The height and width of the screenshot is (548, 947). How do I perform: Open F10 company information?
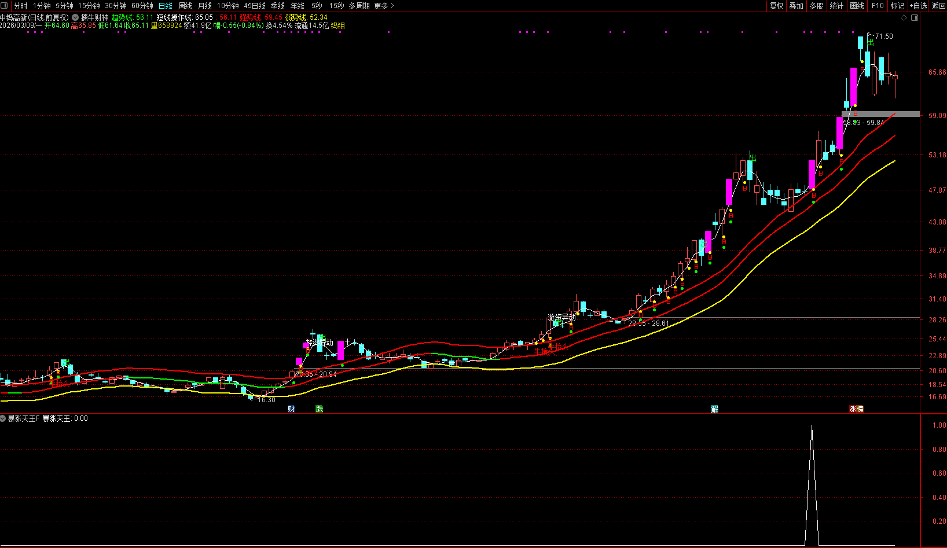coord(878,6)
